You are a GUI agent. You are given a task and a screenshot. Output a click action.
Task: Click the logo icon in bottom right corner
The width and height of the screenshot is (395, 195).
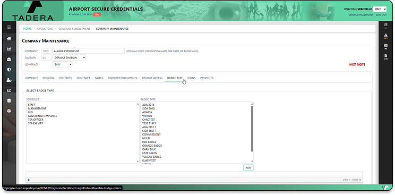click(385, 188)
